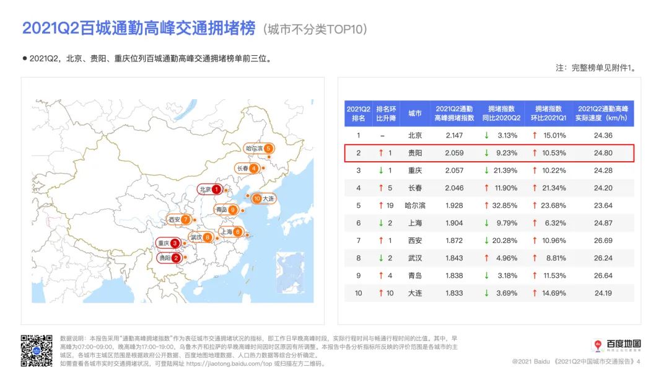Click the Dalian rank 10 map marker

(263, 198)
